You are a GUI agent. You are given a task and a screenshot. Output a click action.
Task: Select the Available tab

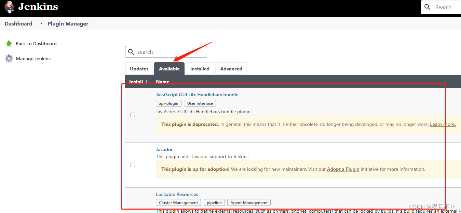pyautogui.click(x=169, y=69)
